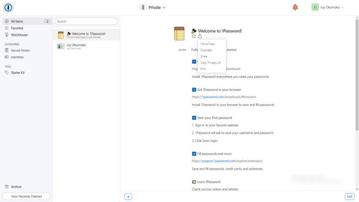Open the Joy Okumoko account menu

click(328, 7)
